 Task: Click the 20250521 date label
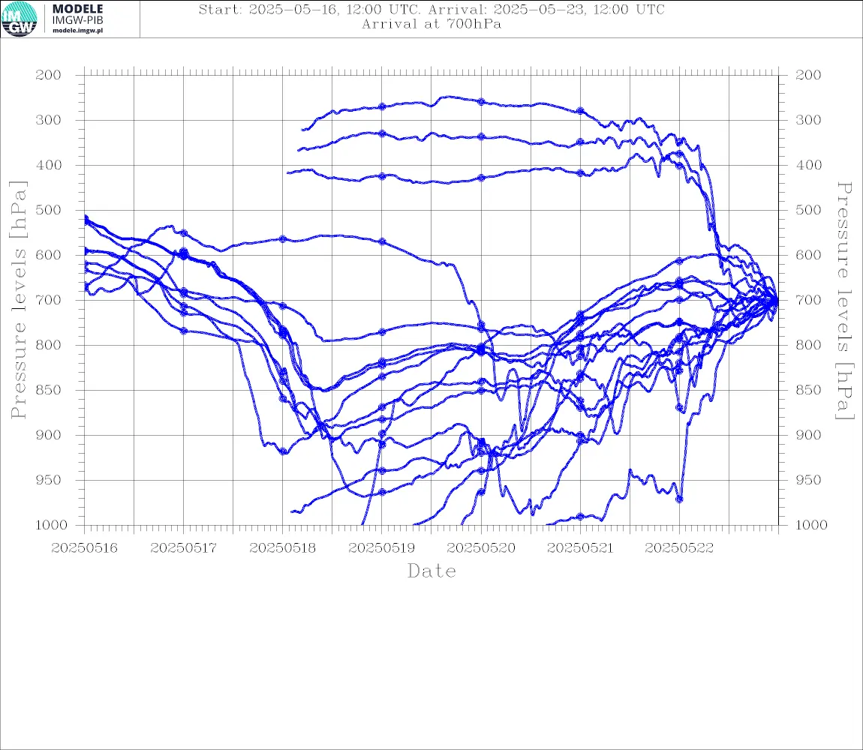[580, 548]
